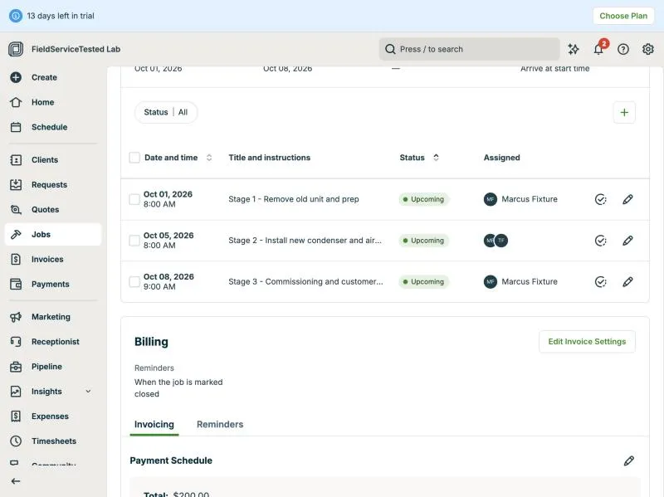Click the Quotes sidebar icon

tap(16, 210)
